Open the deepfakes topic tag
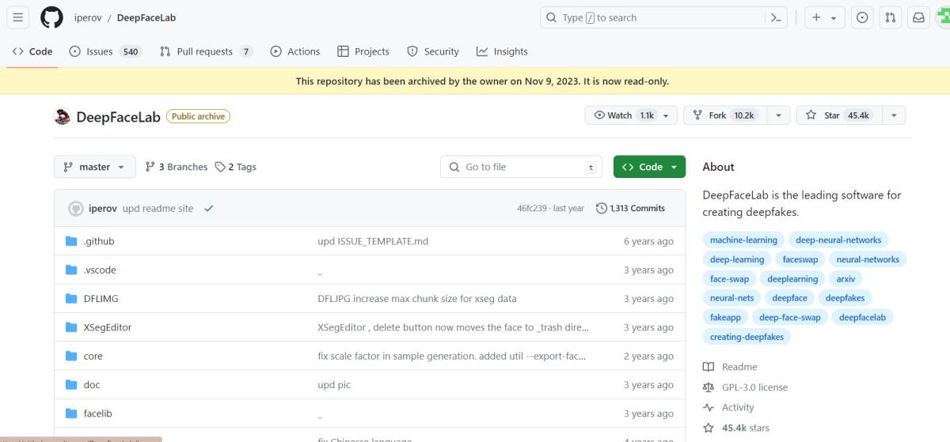Screen dimensions: 950x442 tap(845, 298)
